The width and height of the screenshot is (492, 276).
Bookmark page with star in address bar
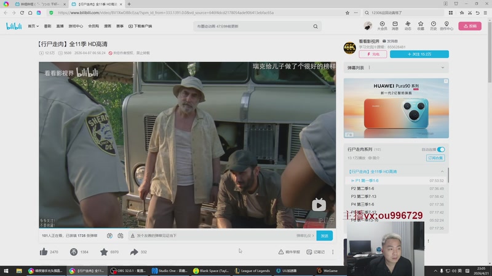(347, 13)
